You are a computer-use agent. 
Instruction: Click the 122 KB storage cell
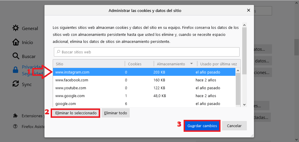click(x=159, y=88)
